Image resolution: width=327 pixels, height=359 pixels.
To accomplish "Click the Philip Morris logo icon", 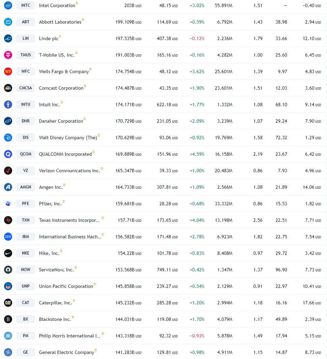I will [x=8, y=336].
